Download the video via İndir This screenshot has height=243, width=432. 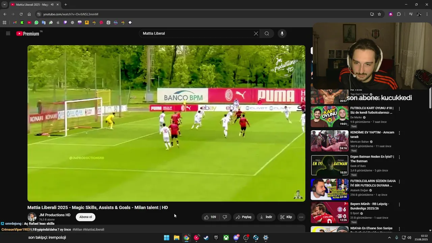(x=266, y=217)
